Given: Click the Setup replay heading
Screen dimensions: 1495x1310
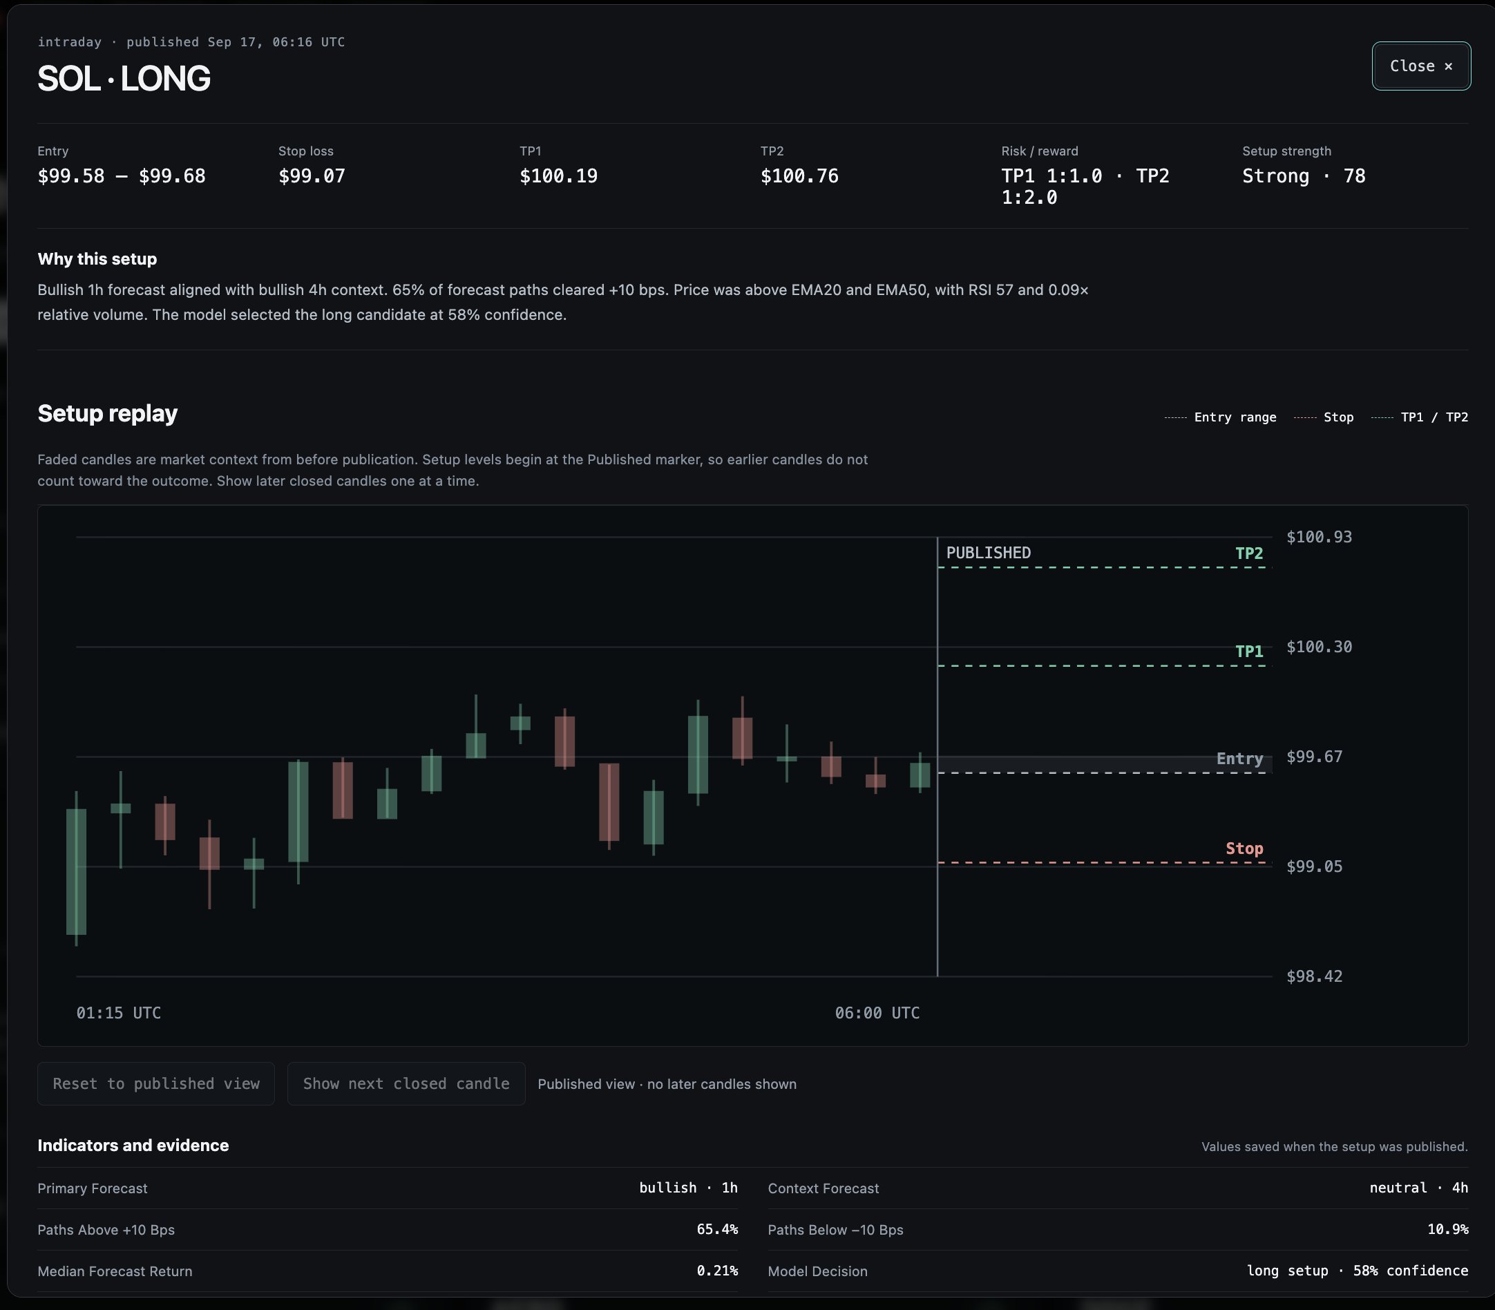Looking at the screenshot, I should [x=108, y=413].
